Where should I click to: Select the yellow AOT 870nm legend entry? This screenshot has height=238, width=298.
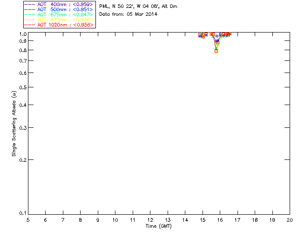59,20
